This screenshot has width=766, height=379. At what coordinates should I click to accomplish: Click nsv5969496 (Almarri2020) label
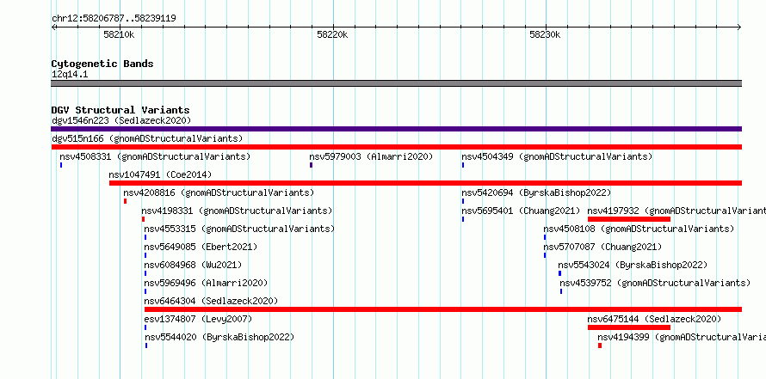[x=206, y=283]
